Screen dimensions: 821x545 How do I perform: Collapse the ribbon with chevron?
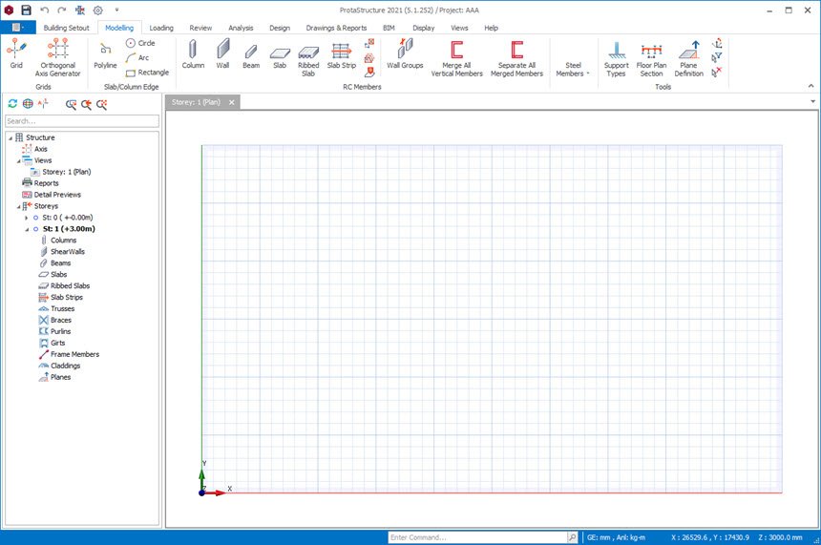pos(811,86)
